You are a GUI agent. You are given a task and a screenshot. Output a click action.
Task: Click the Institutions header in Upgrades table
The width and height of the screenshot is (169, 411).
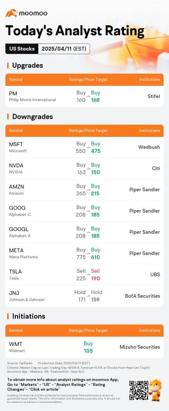coord(149,79)
